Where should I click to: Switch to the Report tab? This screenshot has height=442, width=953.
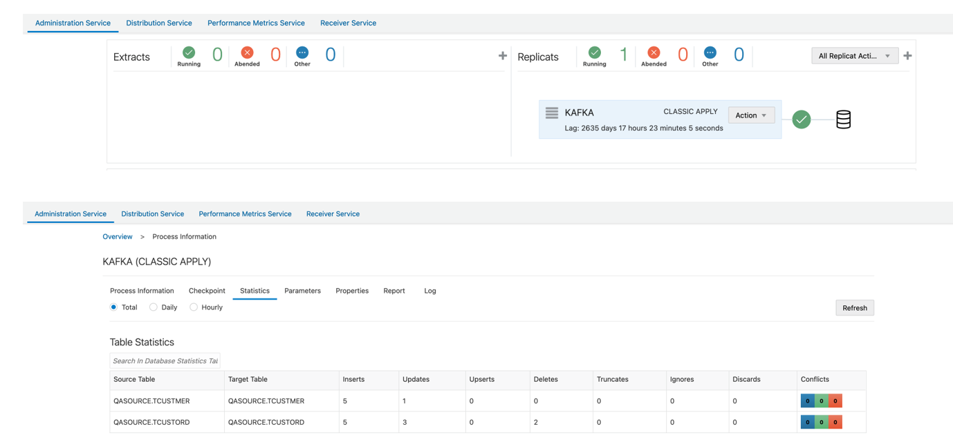pos(394,291)
